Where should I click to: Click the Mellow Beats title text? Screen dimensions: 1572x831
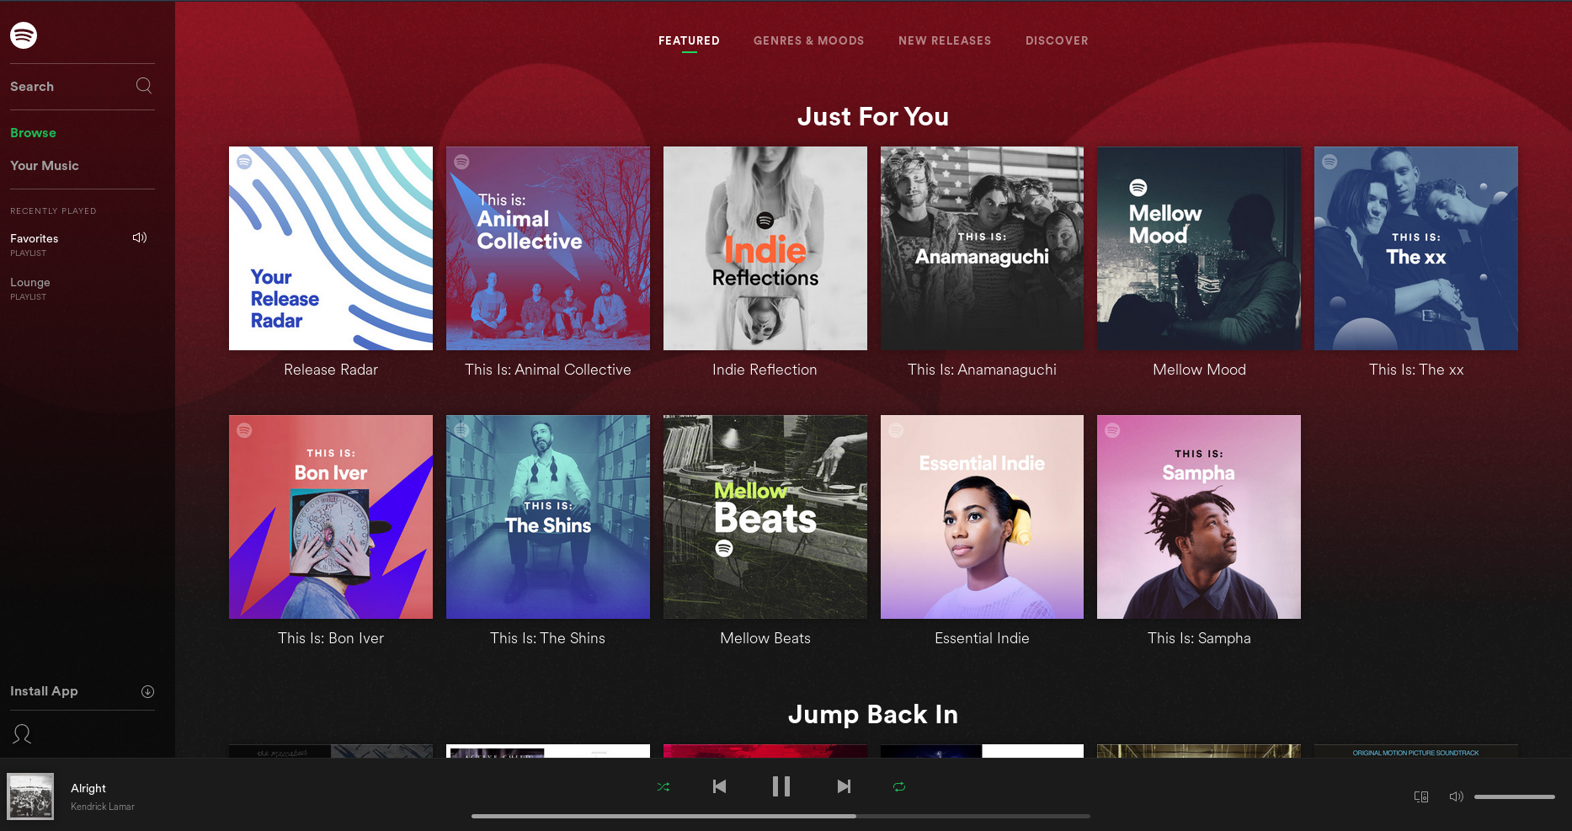pyautogui.click(x=765, y=638)
